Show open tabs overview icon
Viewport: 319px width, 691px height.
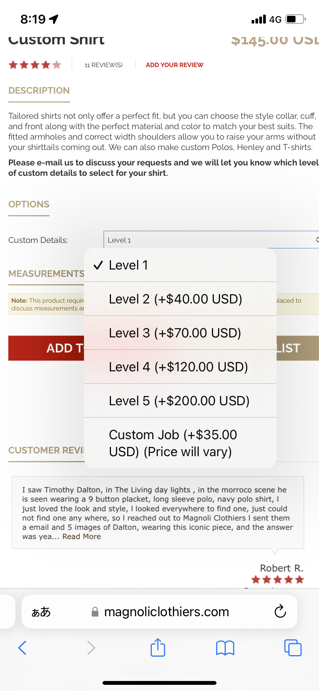[293, 647]
